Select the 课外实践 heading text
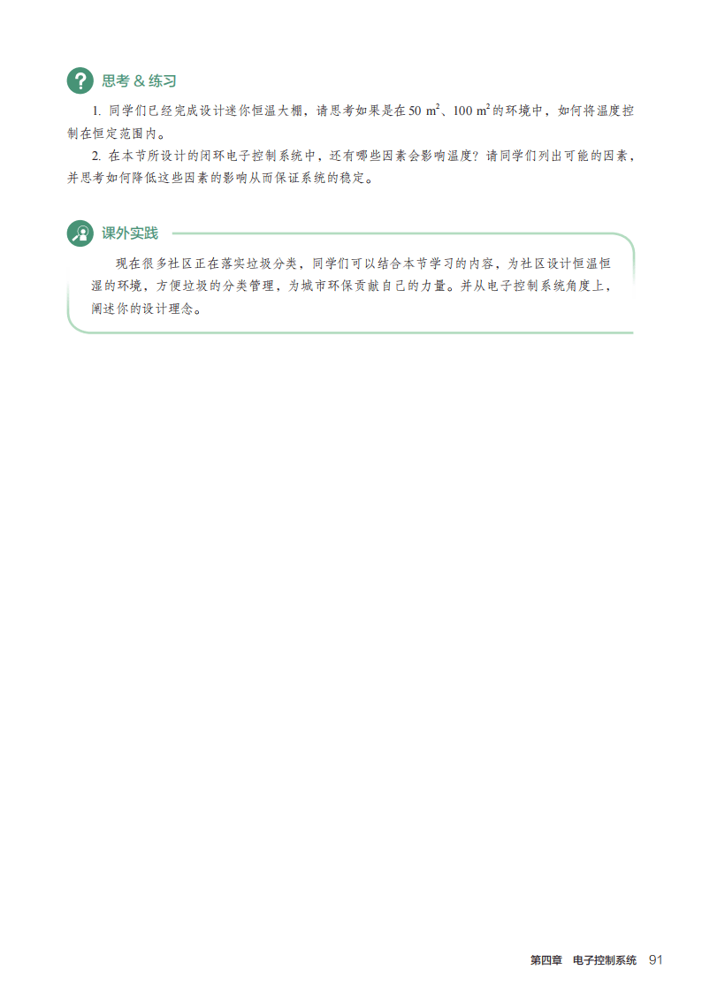 130,233
